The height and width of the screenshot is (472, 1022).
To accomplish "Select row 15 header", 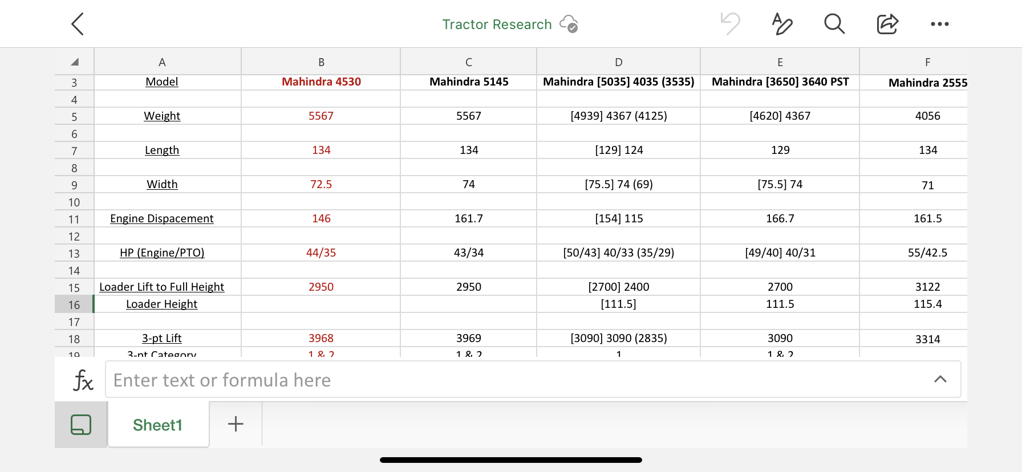I will pyautogui.click(x=74, y=288).
